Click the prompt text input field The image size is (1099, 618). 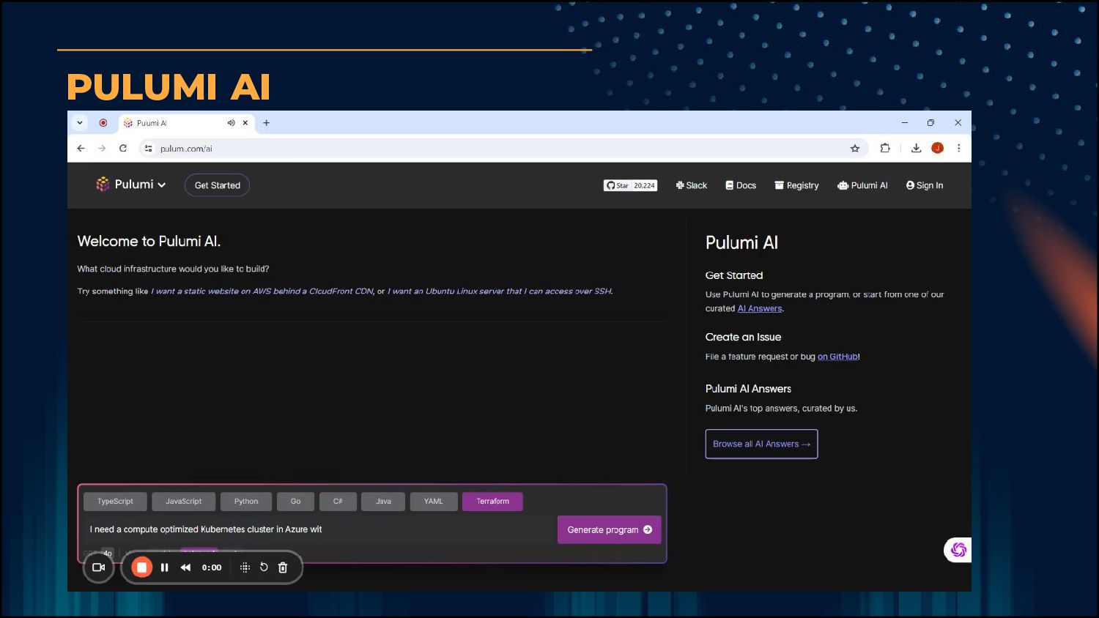(319, 529)
